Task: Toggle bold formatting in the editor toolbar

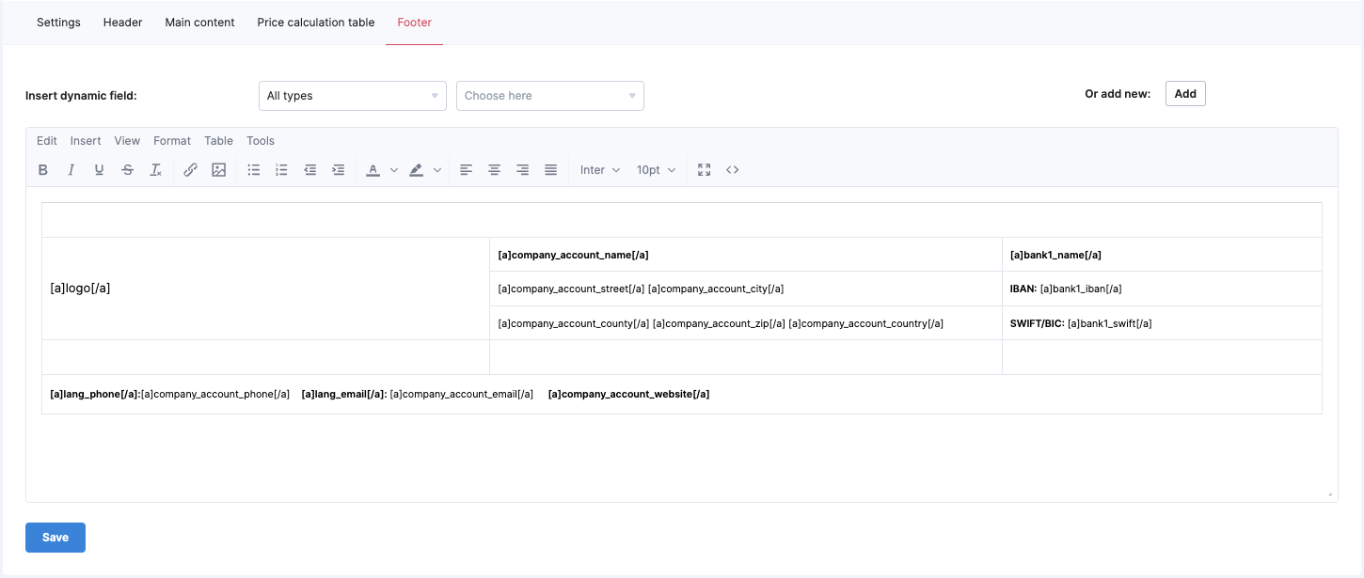Action: tap(43, 170)
